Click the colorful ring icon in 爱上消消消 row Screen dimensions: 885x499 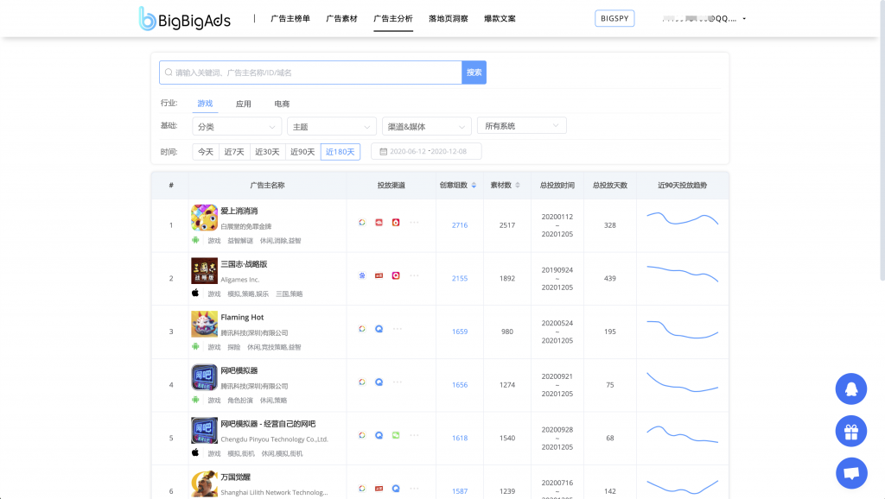[x=362, y=223]
